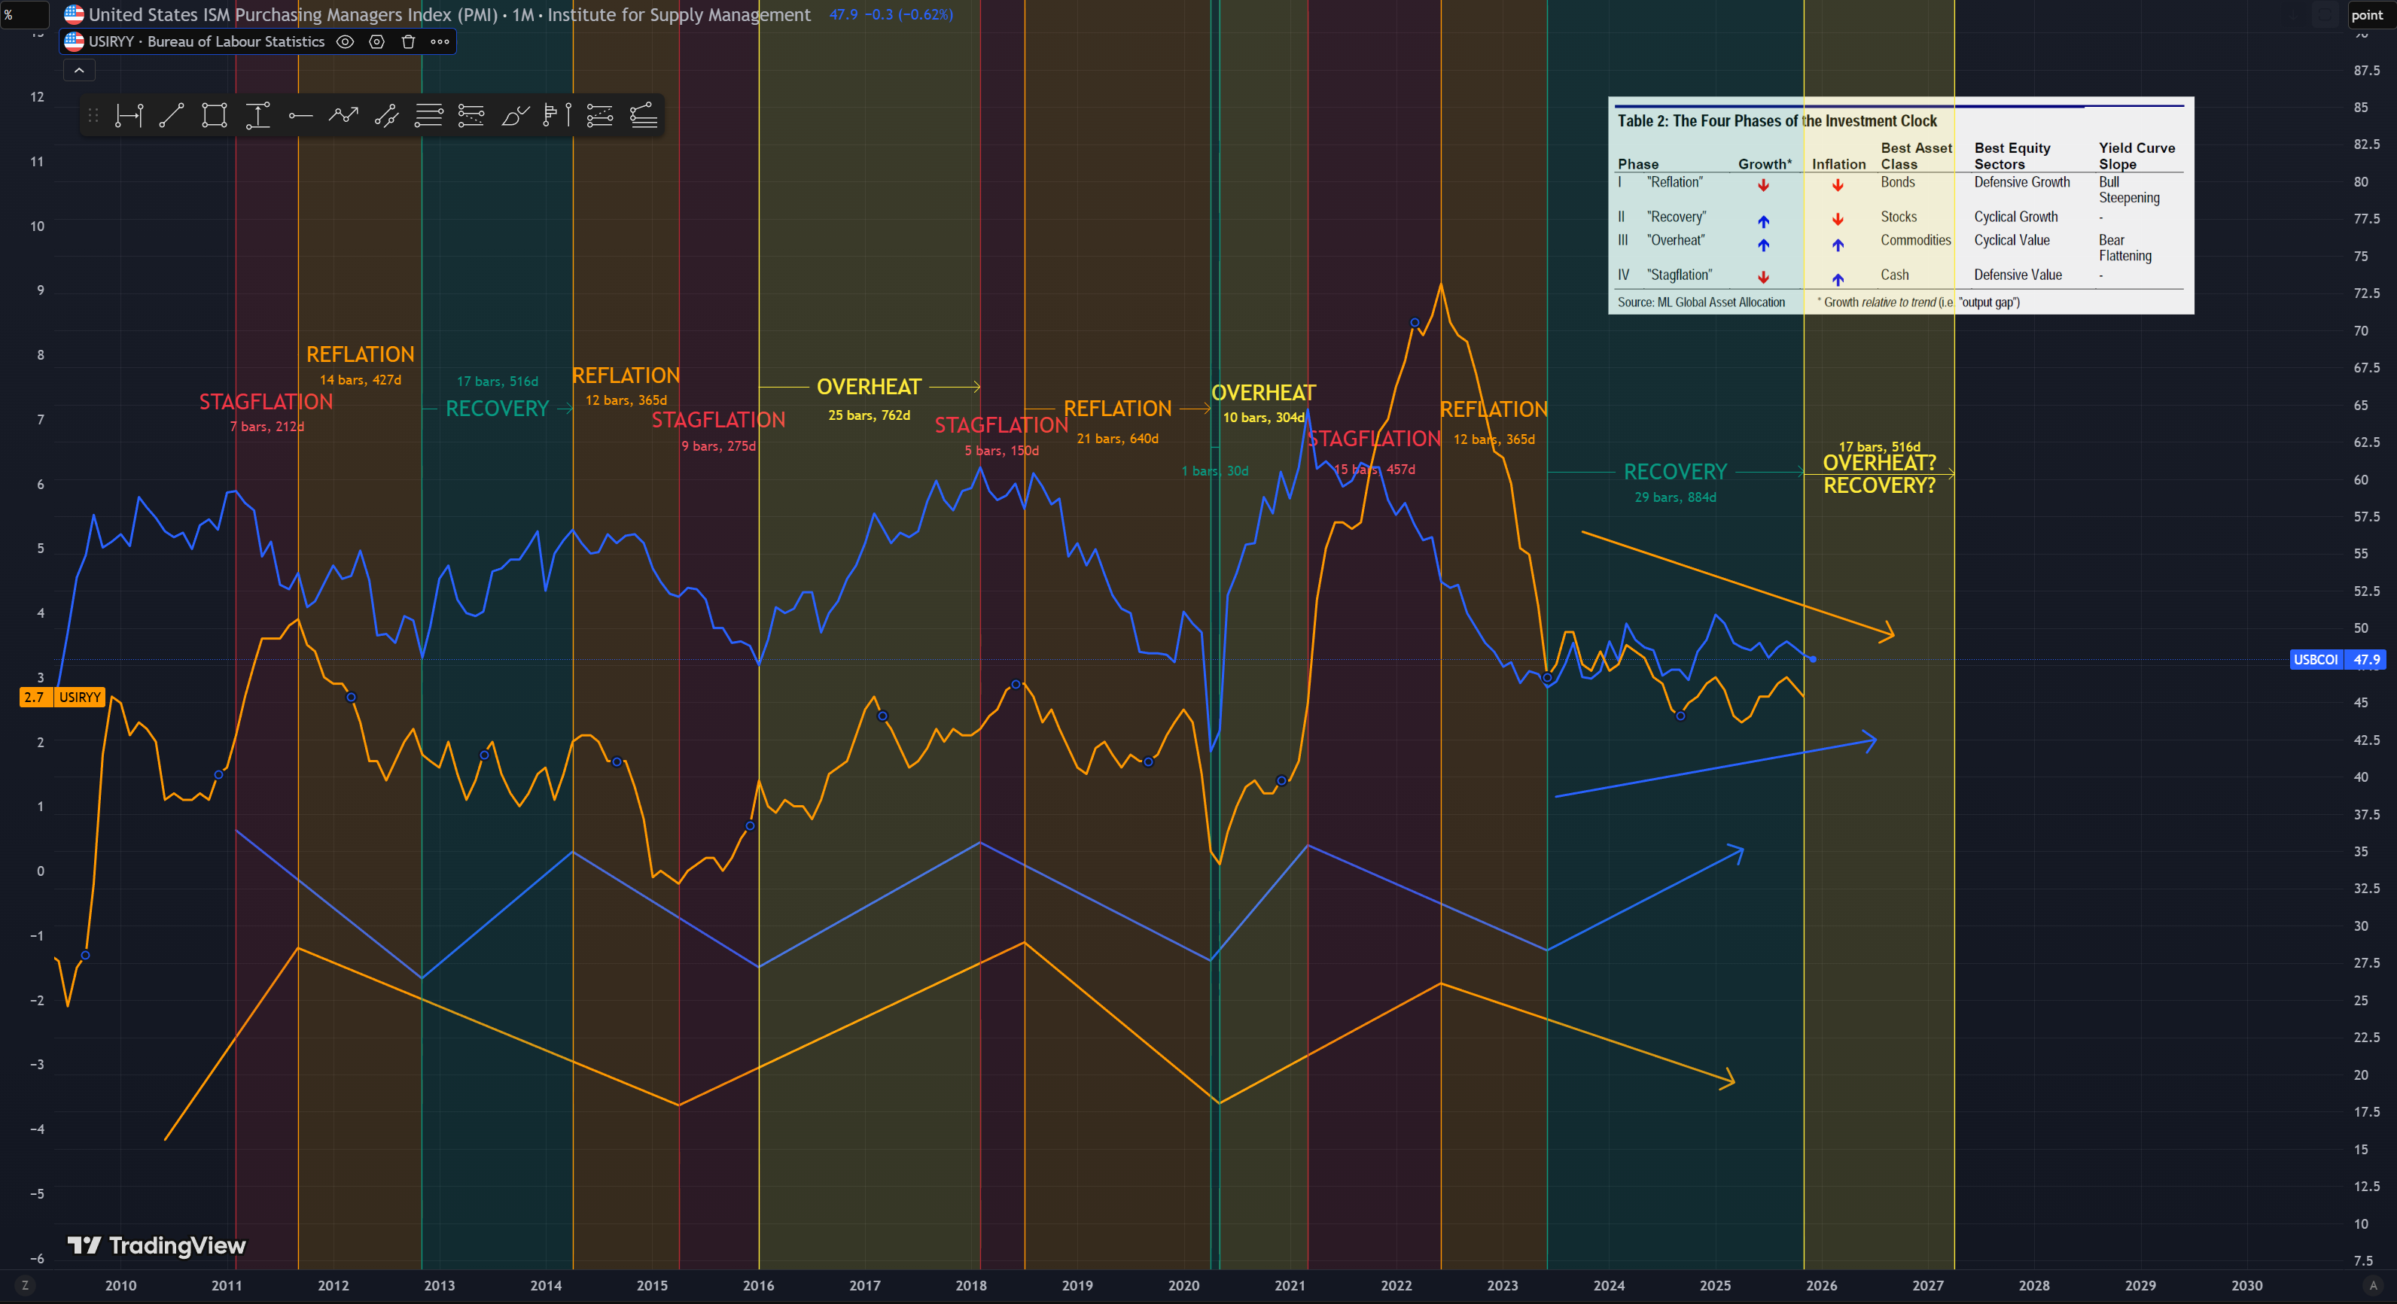Click the ISM Purchasing Managers Index title

[x=449, y=15]
